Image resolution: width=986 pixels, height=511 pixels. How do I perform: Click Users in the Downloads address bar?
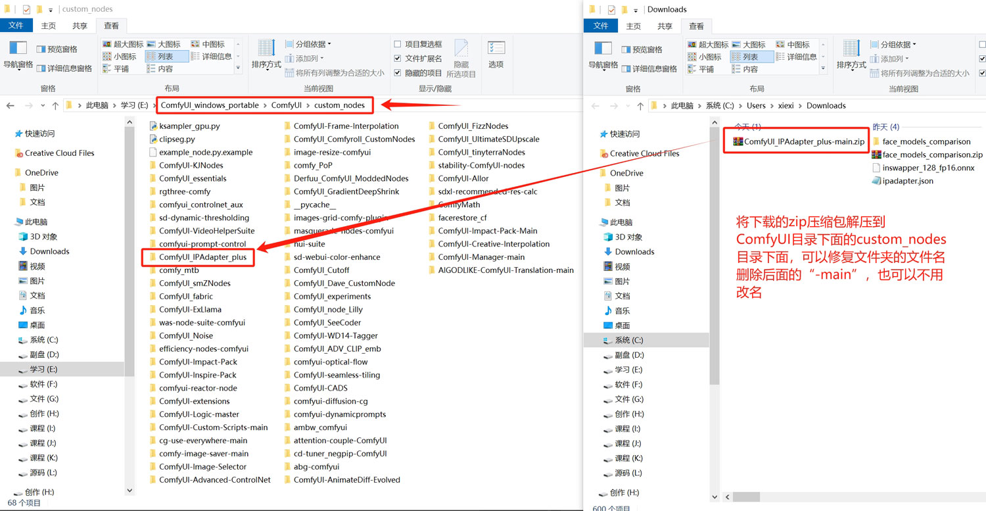pyautogui.click(x=756, y=106)
